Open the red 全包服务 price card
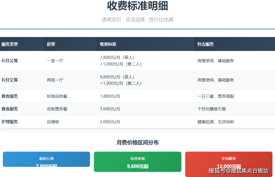 click(229, 161)
